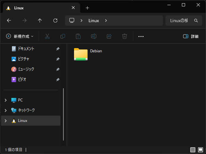This screenshot has width=206, height=154.
Task: Unpin ビデオ using its pin icon
Action: [x=58, y=80]
